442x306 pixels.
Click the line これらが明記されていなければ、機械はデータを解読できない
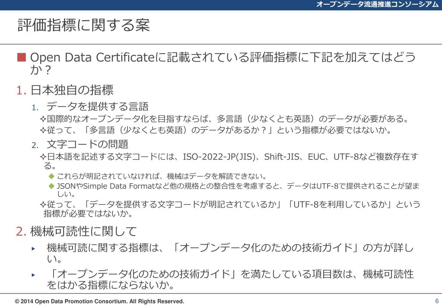point(162,176)
